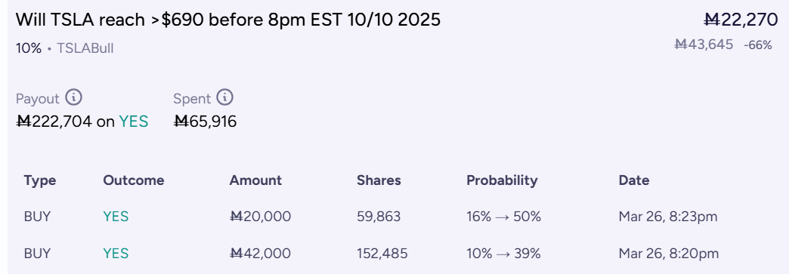The image size is (789, 274).
Task: Open the TSLABull creator profile
Action: pos(85,48)
